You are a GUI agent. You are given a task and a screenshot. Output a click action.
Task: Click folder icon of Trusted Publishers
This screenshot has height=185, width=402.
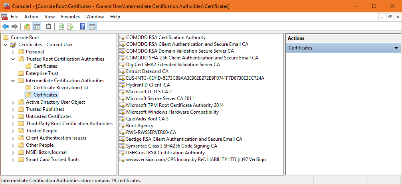pyautogui.click(x=21, y=109)
